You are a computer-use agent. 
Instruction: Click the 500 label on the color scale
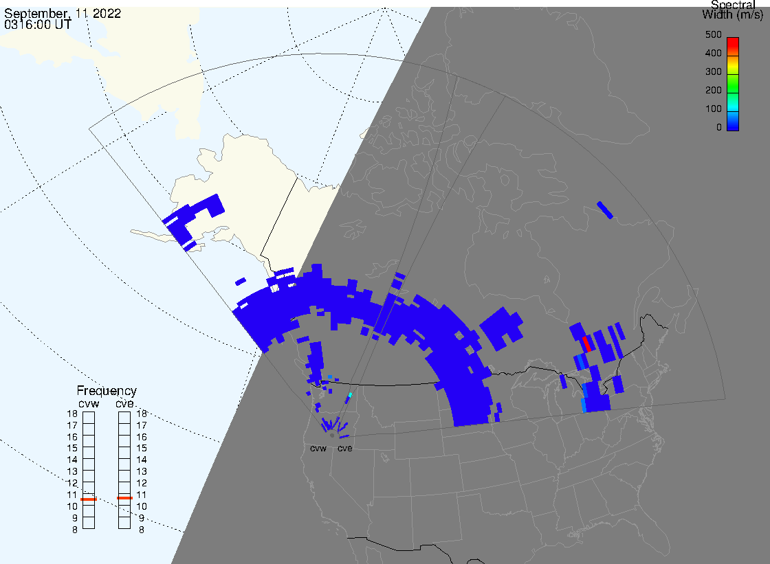click(x=714, y=35)
